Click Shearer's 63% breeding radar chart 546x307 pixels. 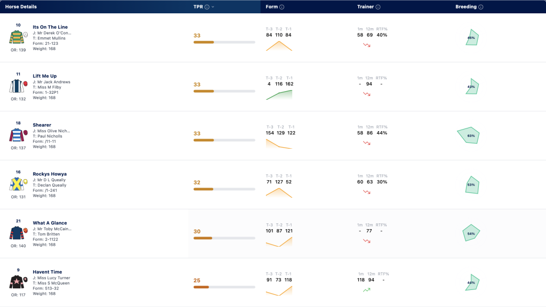[x=469, y=135]
